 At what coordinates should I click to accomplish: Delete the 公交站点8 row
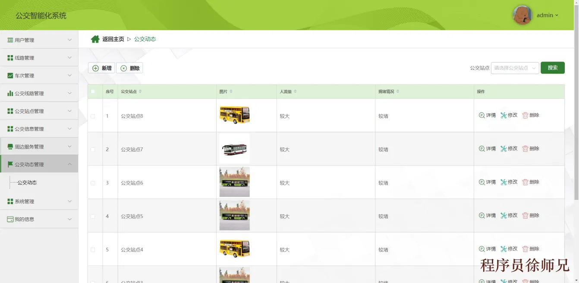(x=531, y=115)
